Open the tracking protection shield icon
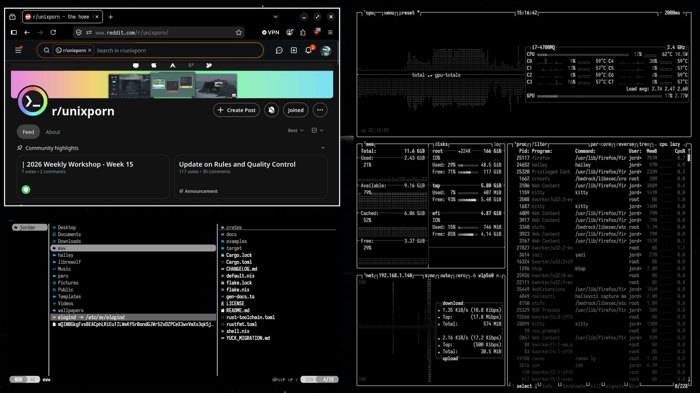Screen dimensions: 700x393 pyautogui.click(x=79, y=33)
